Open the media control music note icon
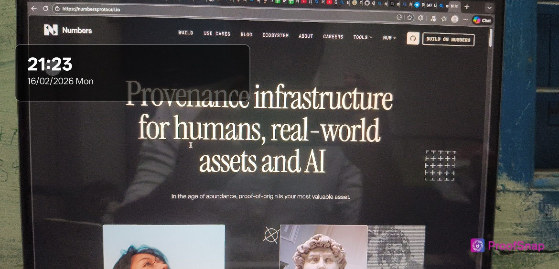The height and width of the screenshot is (269, 559). point(432,19)
